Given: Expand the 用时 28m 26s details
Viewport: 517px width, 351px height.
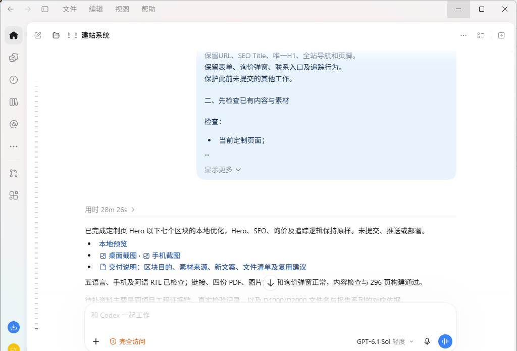Looking at the screenshot, I should [110, 210].
